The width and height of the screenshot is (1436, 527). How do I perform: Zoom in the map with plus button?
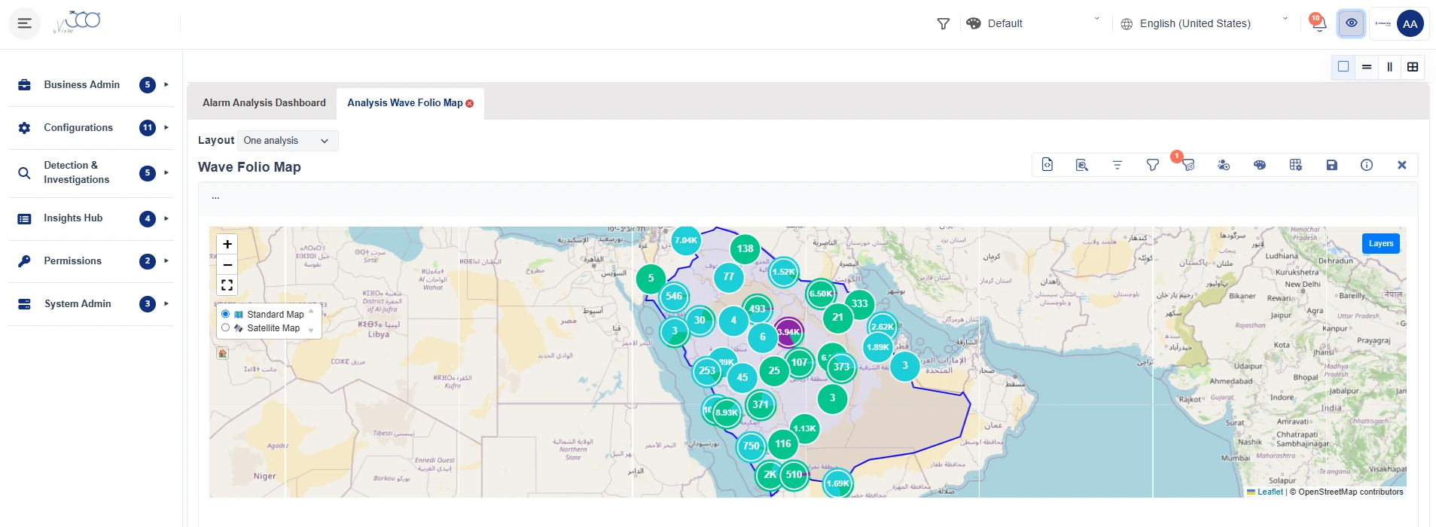click(x=227, y=244)
